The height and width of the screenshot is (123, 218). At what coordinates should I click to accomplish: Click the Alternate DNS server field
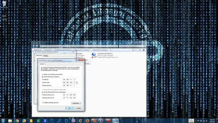(x=69, y=98)
